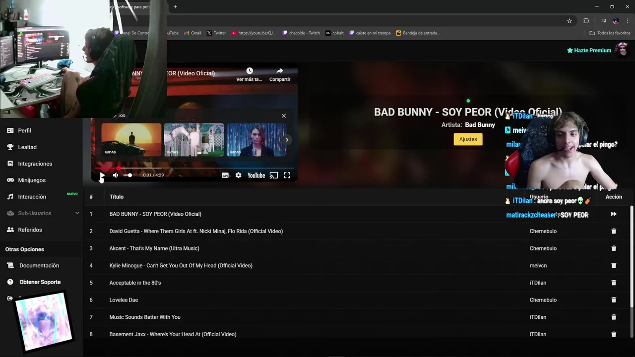
Task: Open Twitter bookmark
Action: coord(216,33)
